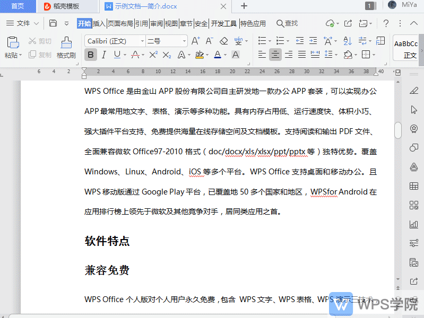Click the clear formatting eraser icon
424x318 pixels.
tap(223, 41)
